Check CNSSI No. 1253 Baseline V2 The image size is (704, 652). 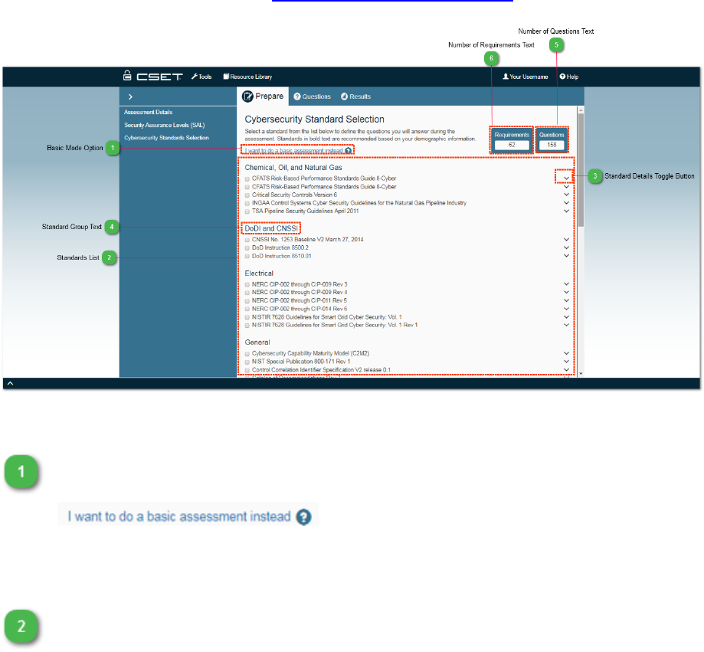(247, 240)
